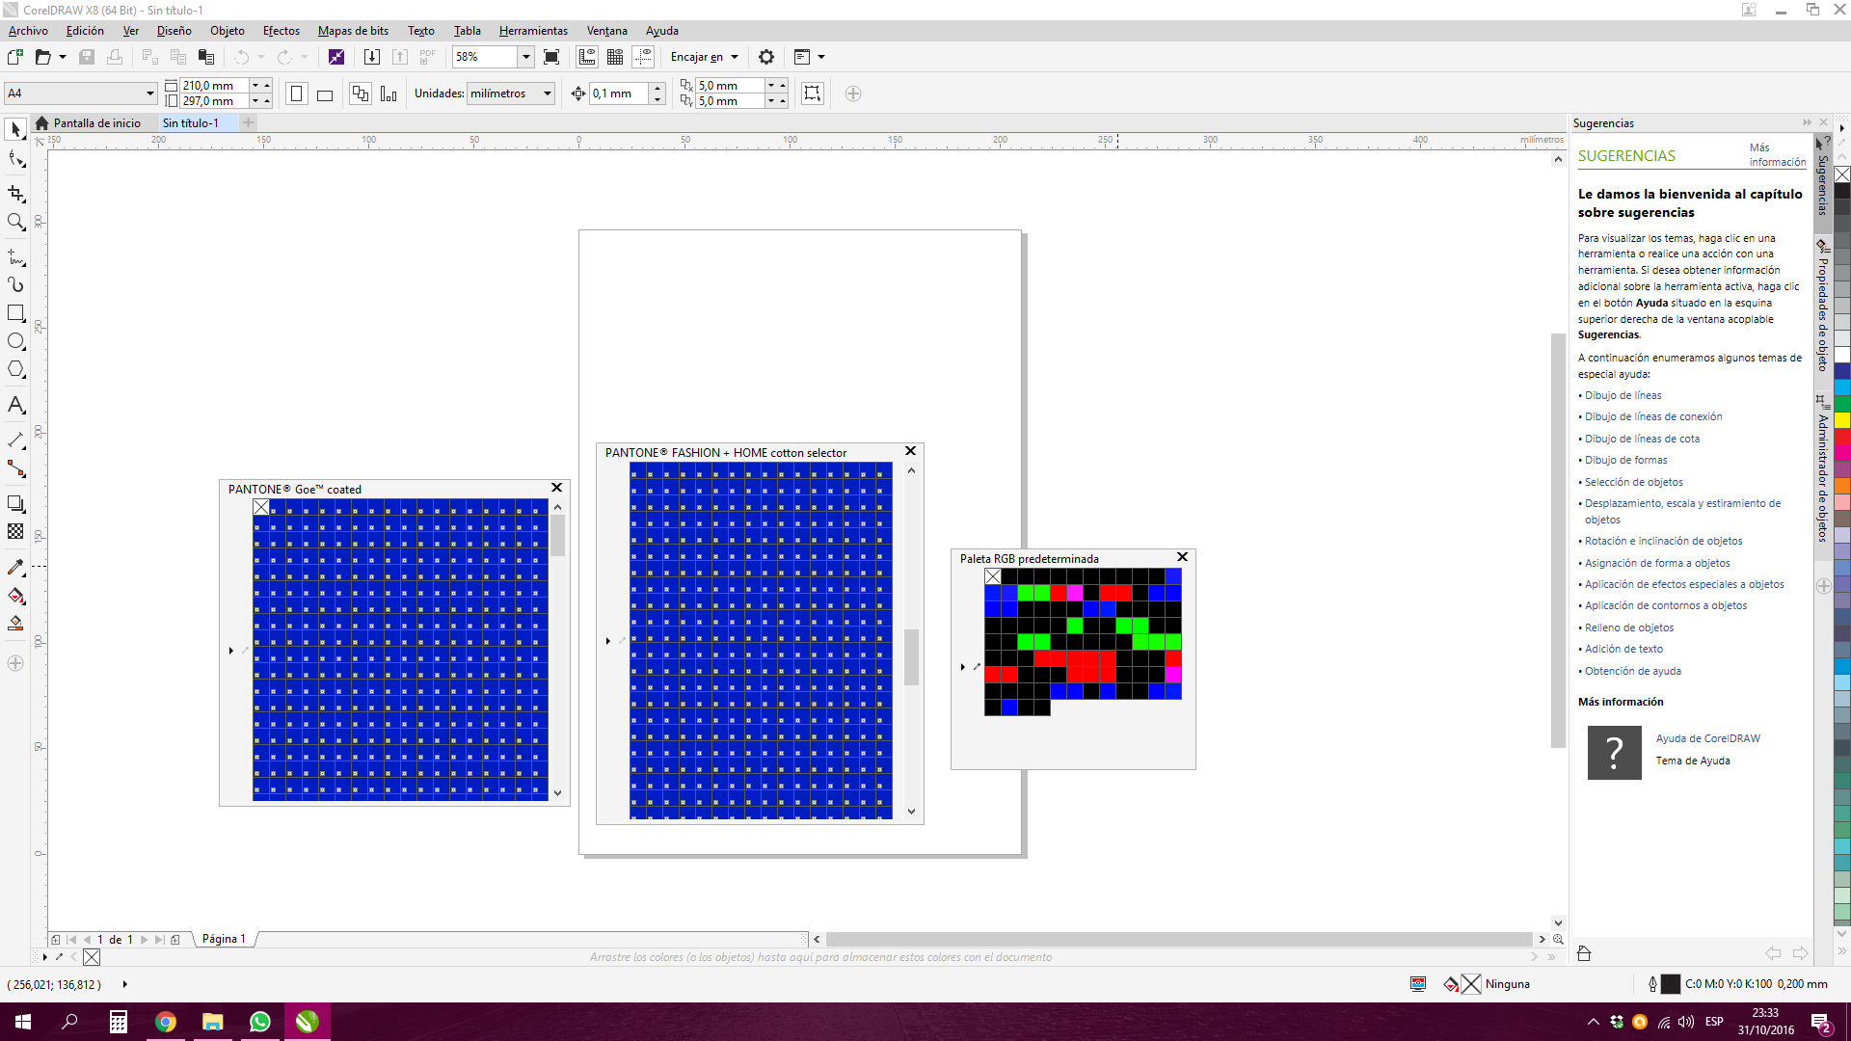This screenshot has width=1851, height=1041.
Task: Open the A4 page size dropdown
Action: pyautogui.click(x=149, y=93)
